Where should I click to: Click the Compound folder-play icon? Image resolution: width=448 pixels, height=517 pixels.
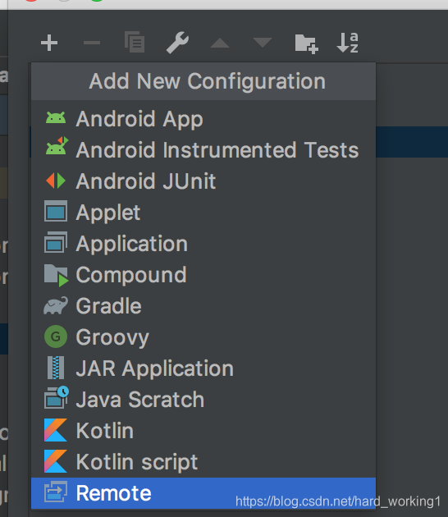tap(57, 276)
